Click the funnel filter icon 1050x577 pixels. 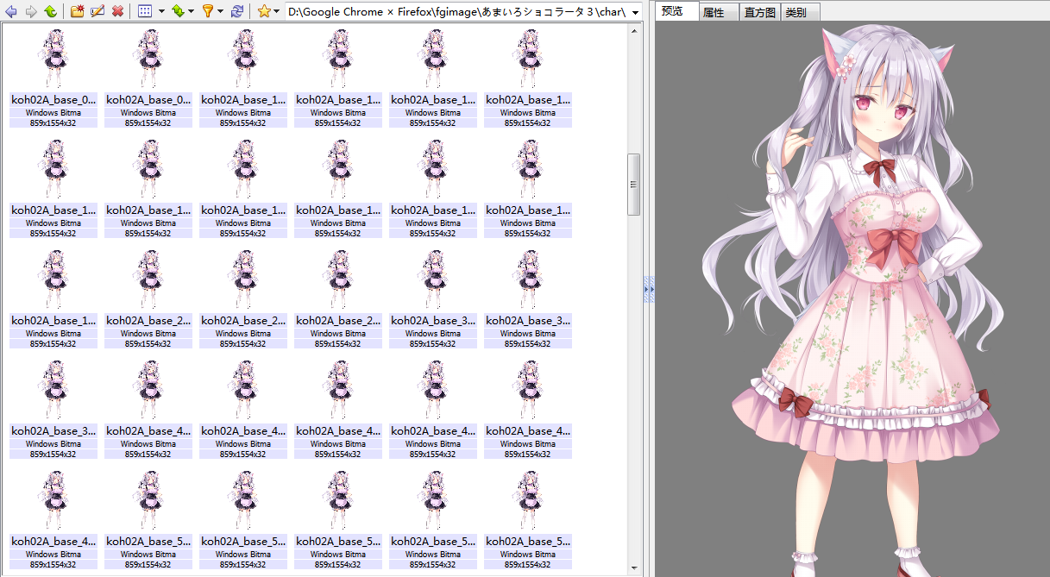point(207,11)
